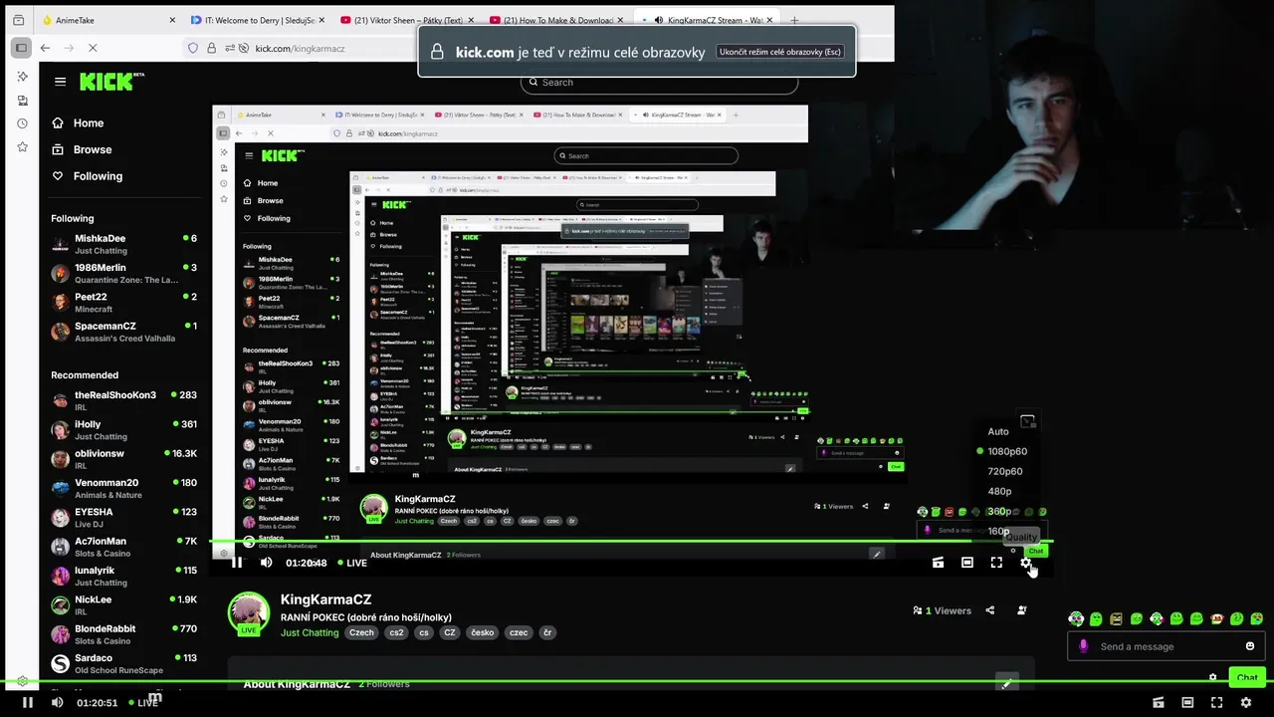Click the main Kick Search field

coord(659,83)
